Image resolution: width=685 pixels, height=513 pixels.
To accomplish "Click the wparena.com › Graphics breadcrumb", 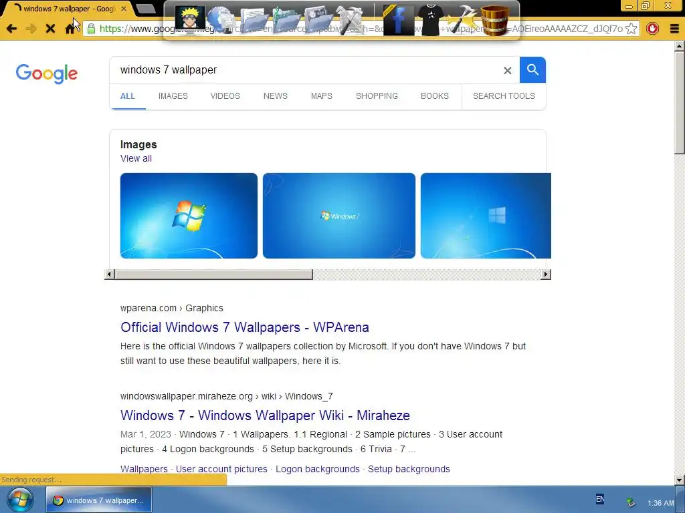I will [x=172, y=308].
